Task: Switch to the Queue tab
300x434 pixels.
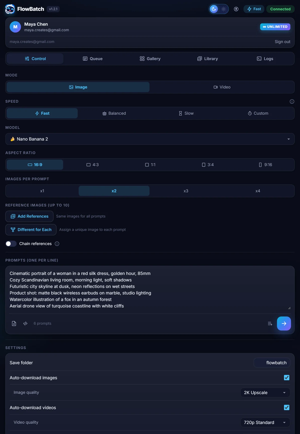Action: tap(92, 59)
